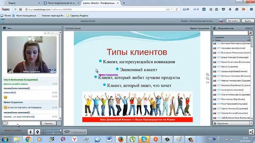Click the zoom in magnifier on presentation
This screenshot has height=143, width=255.
tap(208, 75)
